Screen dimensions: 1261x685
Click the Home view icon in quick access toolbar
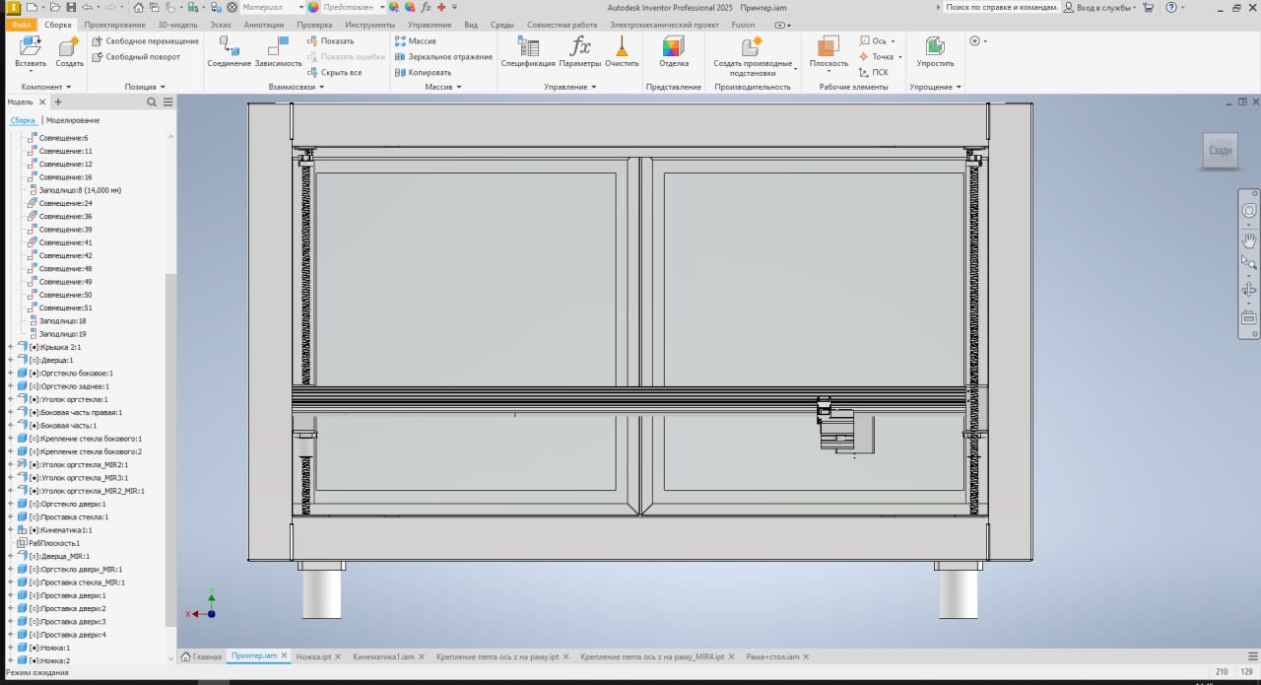139,7
